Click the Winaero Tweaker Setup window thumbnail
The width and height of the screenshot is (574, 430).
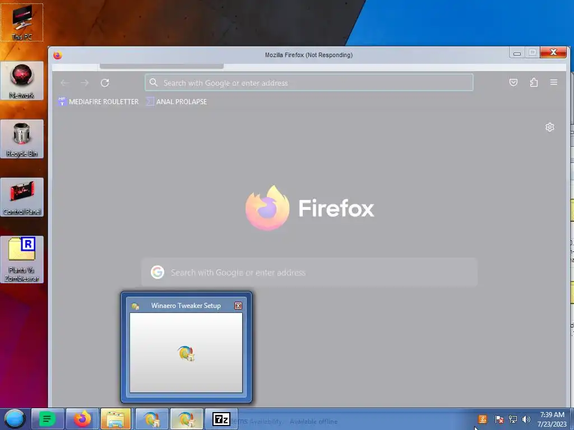186,353
